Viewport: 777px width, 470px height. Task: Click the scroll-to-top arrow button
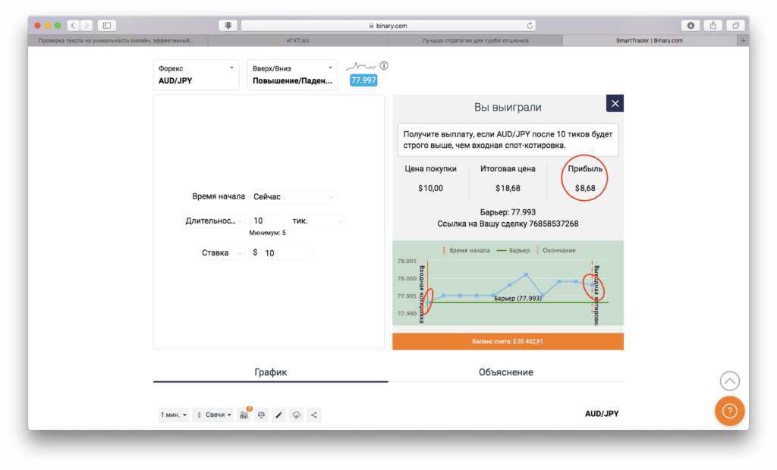click(729, 381)
